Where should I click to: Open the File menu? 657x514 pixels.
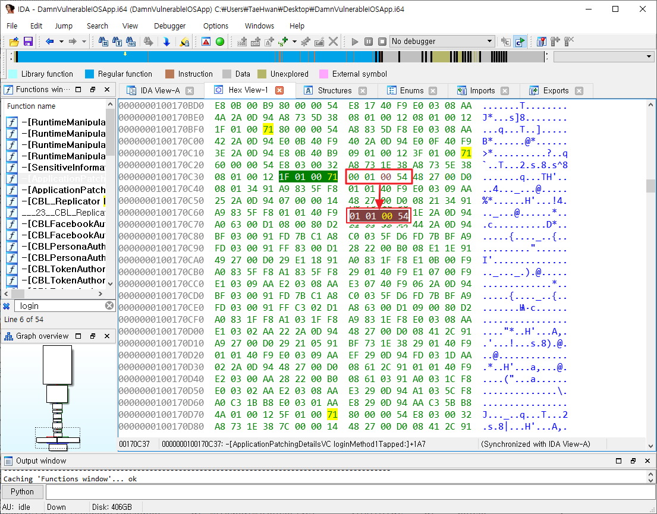pos(12,26)
